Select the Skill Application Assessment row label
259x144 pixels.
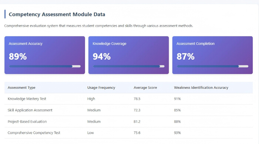(x=30, y=110)
